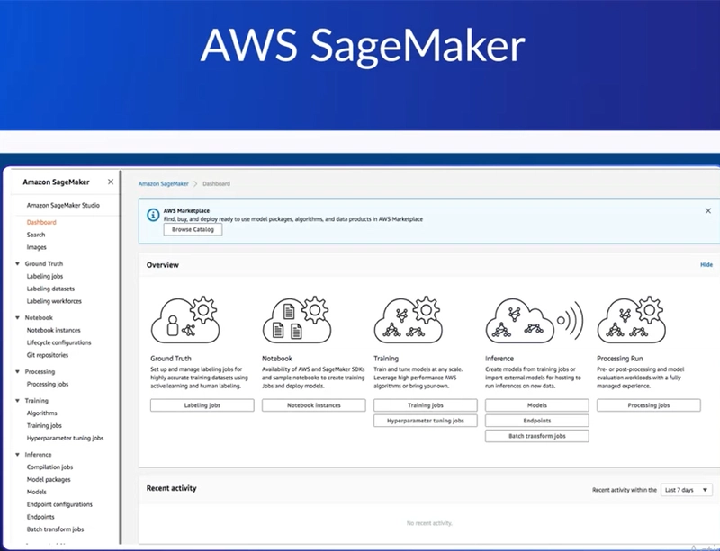Open Amazon SageMaker Studio in sidebar
The height and width of the screenshot is (551, 720).
63,205
